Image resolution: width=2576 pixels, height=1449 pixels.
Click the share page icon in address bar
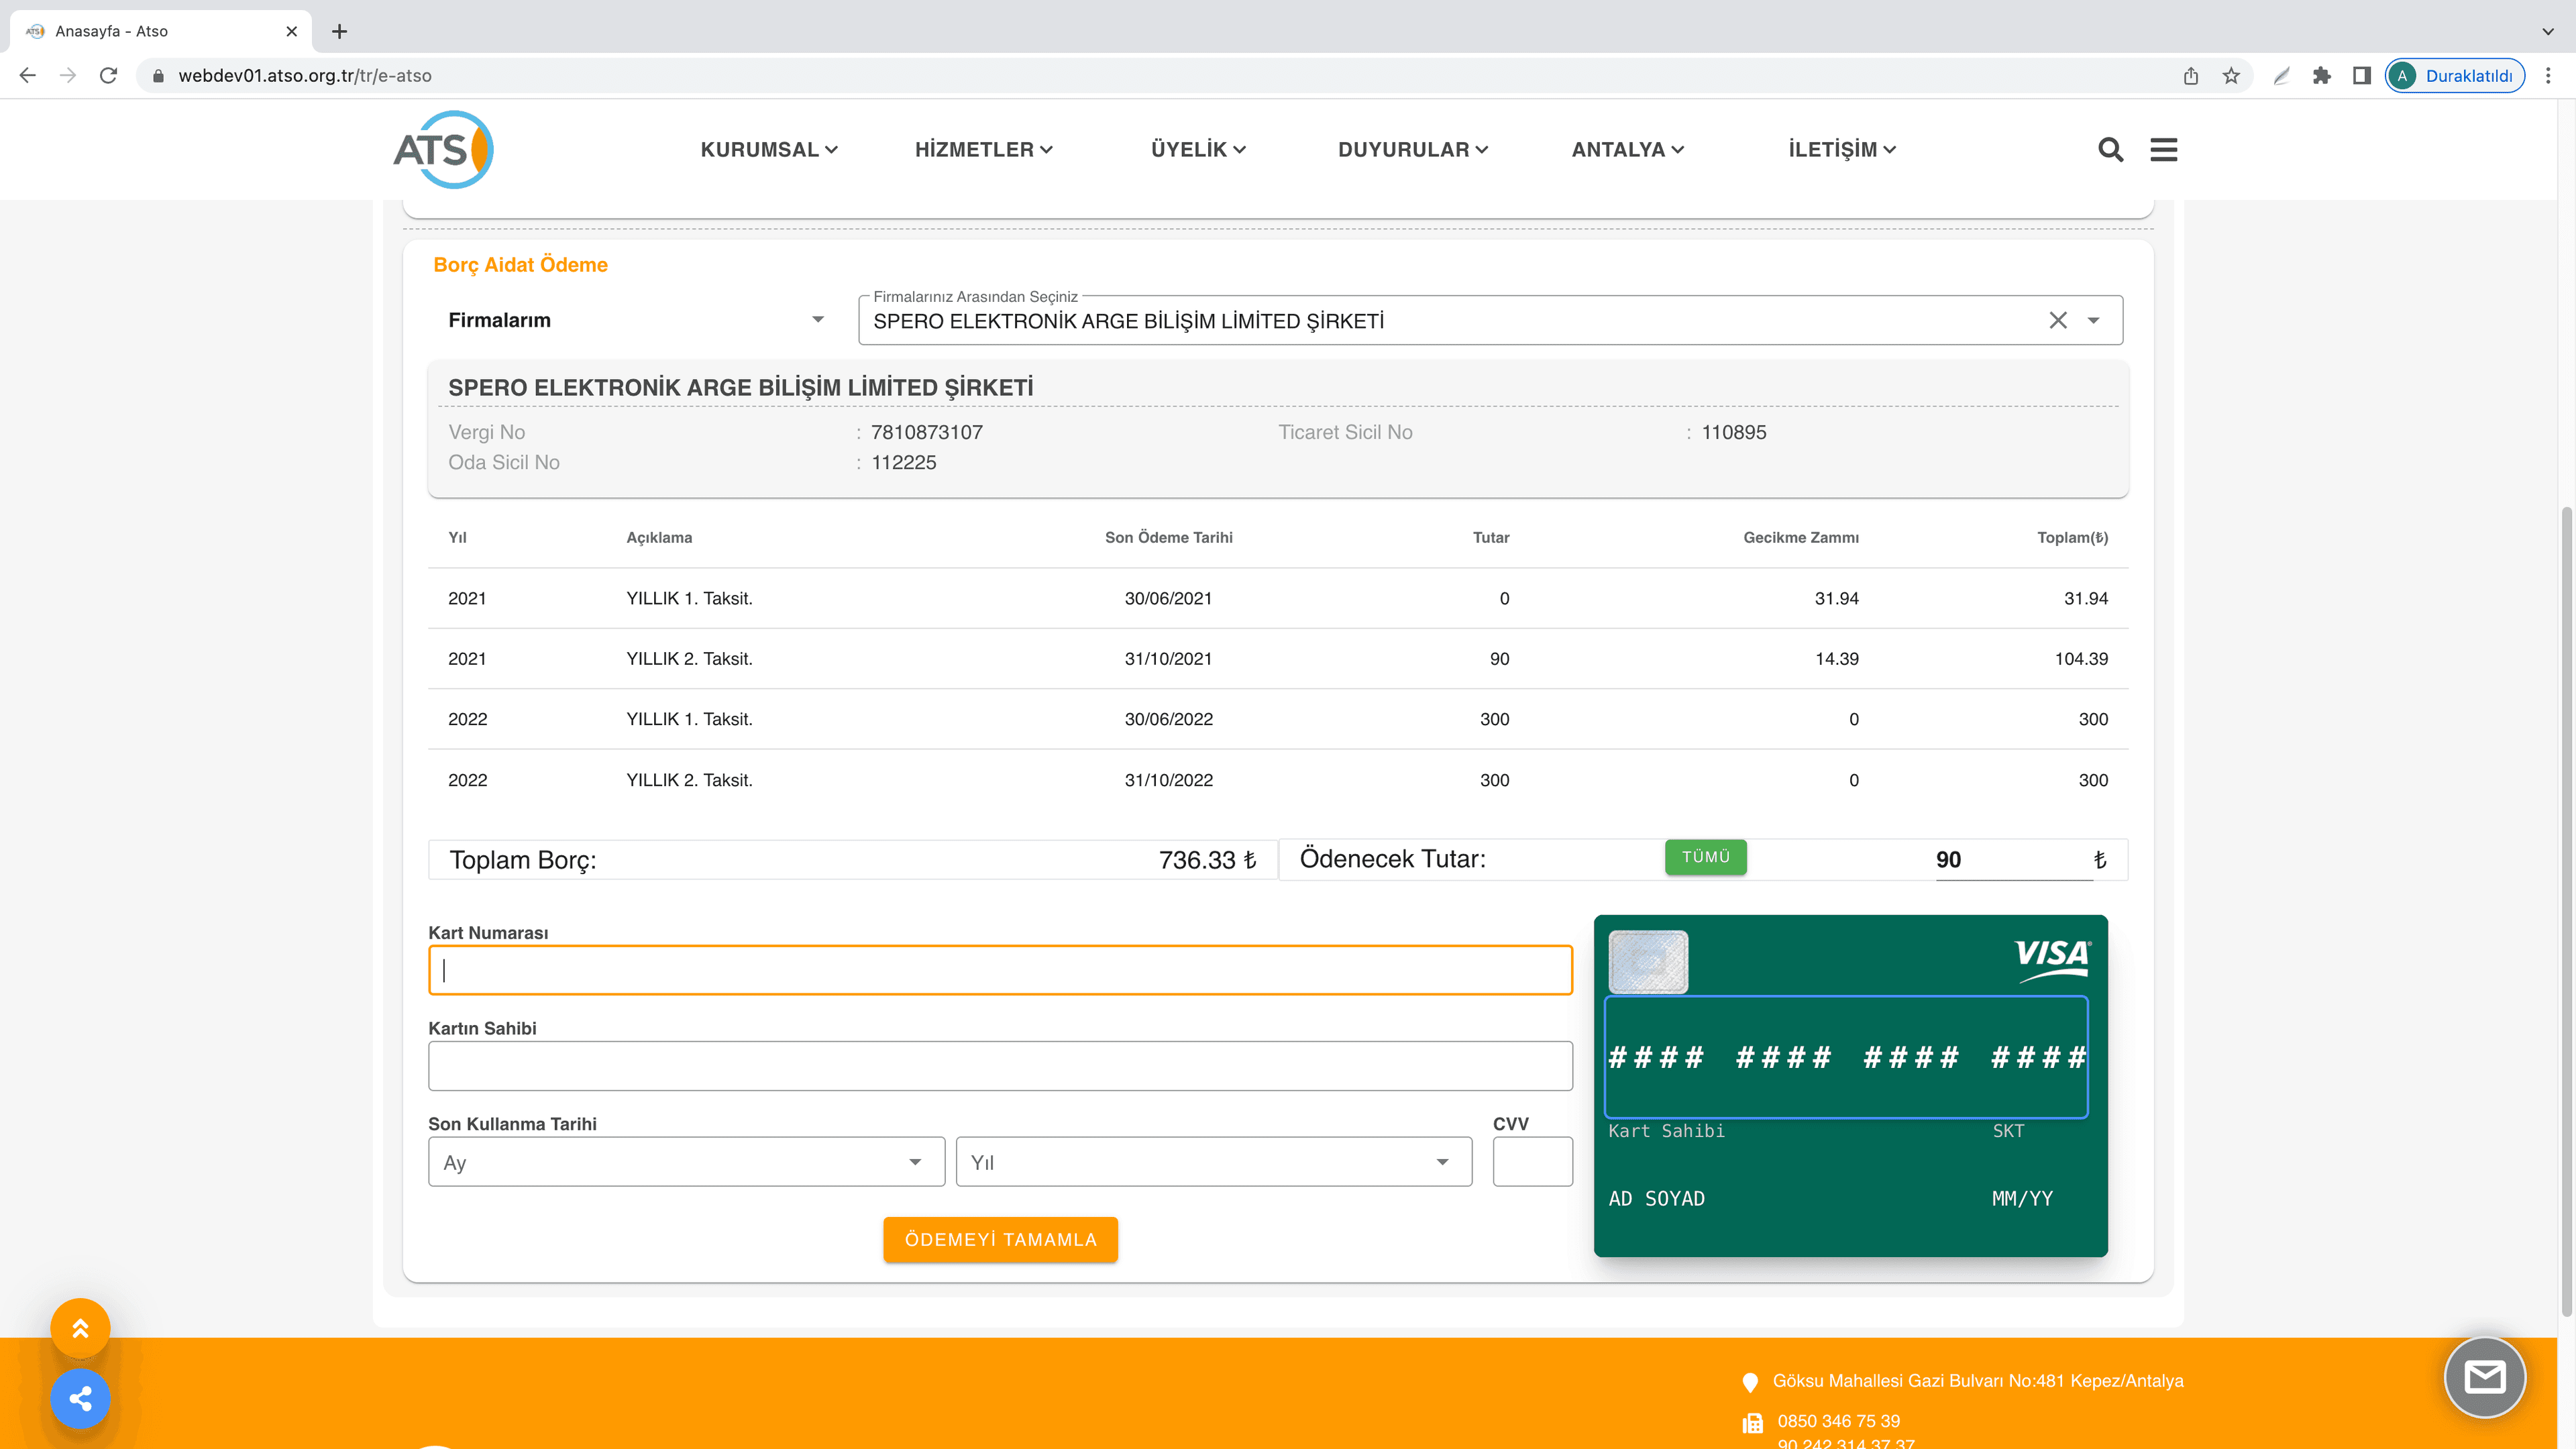(2191, 75)
